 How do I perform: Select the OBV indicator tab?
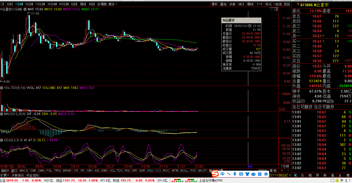90,171
